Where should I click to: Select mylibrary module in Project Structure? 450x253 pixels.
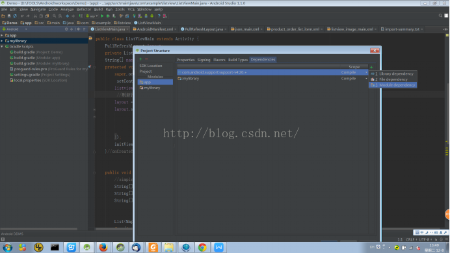(155, 88)
